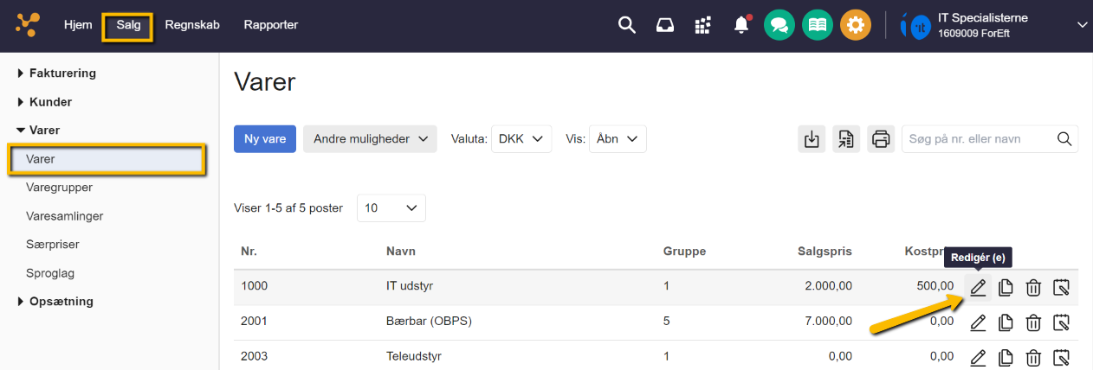Switch to the Rapporter menu
This screenshot has height=370, width=1093.
(271, 25)
